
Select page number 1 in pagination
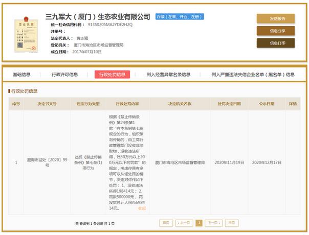pos(198,223)
